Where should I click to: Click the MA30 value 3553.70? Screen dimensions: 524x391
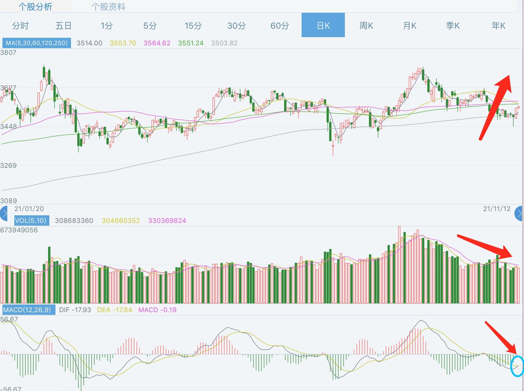123,43
